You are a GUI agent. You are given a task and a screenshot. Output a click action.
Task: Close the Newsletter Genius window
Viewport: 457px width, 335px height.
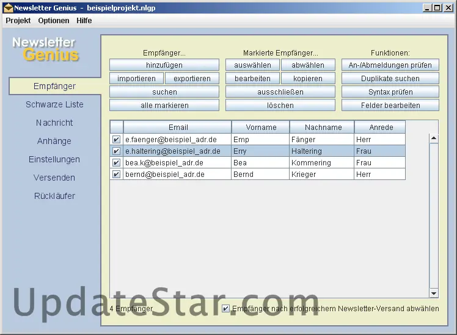coord(448,8)
